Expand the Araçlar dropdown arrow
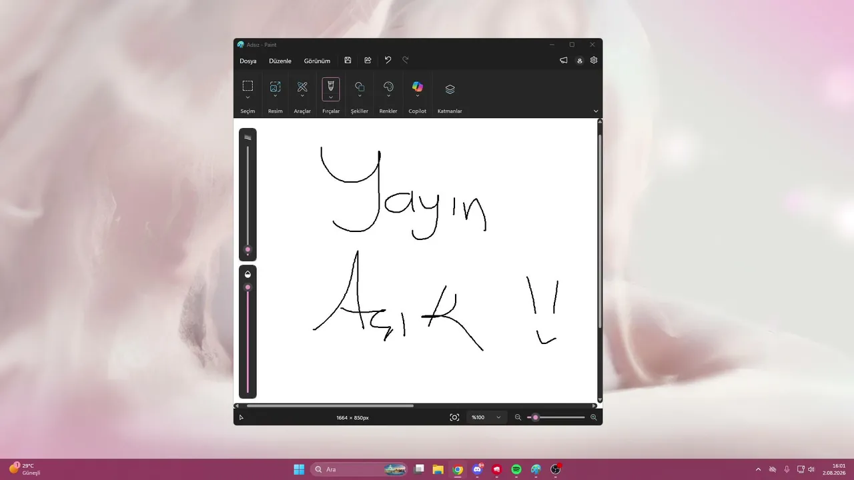The width and height of the screenshot is (854, 480). [302, 96]
